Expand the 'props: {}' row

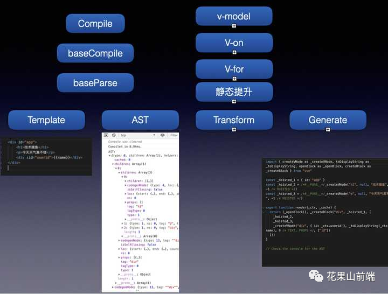[126, 202]
